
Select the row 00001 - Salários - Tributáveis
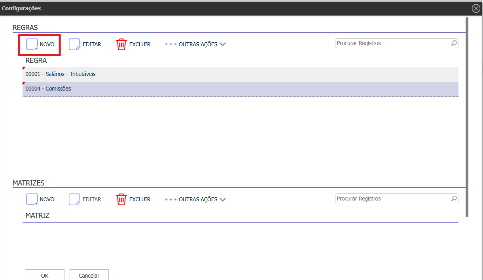point(61,74)
